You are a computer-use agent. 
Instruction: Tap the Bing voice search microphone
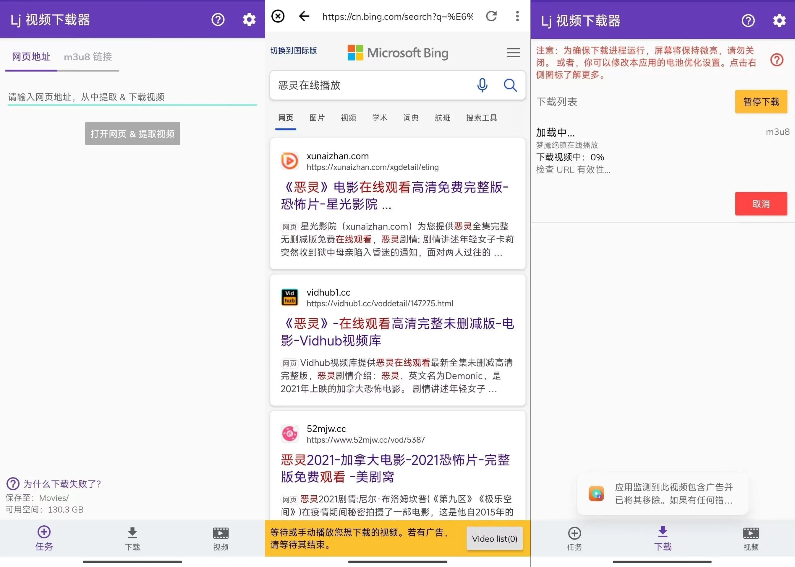coord(482,85)
